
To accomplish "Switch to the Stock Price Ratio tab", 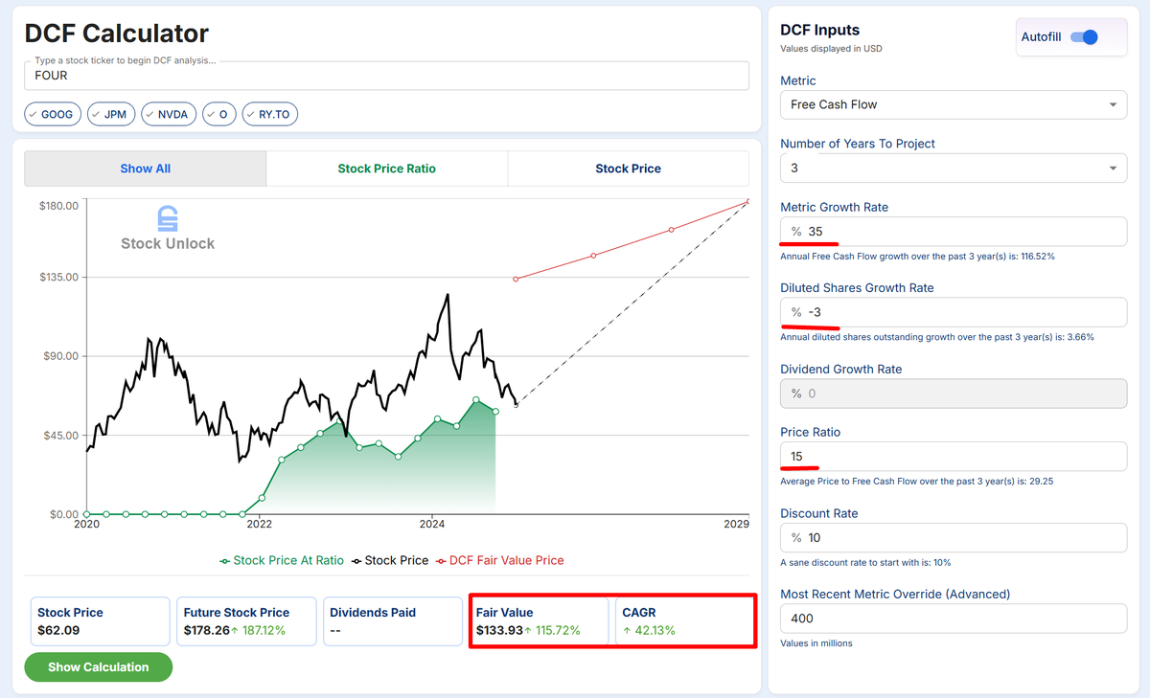I will coord(387,169).
